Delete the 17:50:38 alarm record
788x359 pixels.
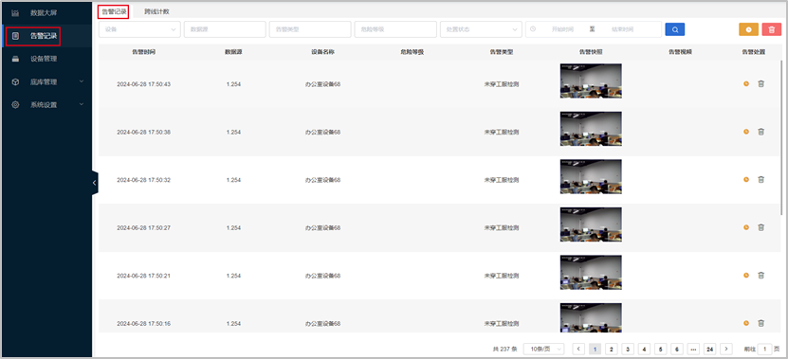[x=761, y=132]
